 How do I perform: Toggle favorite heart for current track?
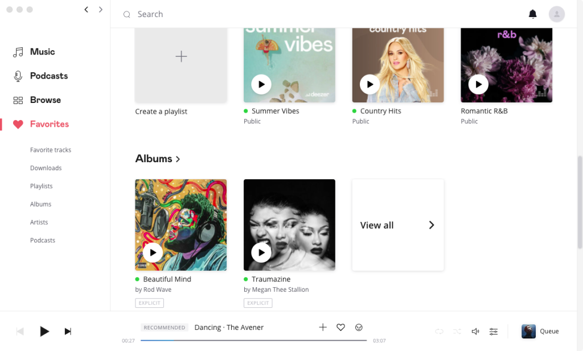(x=340, y=327)
